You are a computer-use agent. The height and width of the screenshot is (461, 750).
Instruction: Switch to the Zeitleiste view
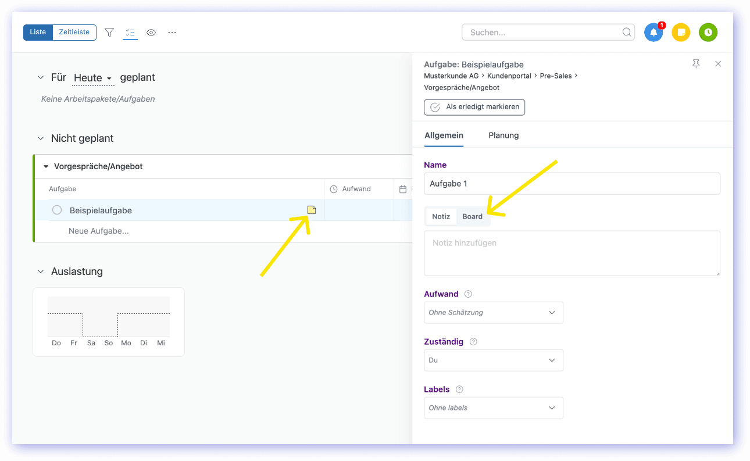74,32
